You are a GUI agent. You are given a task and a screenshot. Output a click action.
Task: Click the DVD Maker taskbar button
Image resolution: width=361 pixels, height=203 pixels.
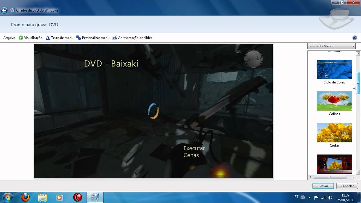[x=95, y=197]
